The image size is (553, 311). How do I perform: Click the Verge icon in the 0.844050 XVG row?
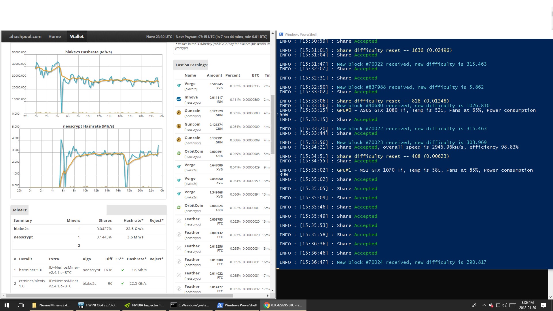coord(179,180)
